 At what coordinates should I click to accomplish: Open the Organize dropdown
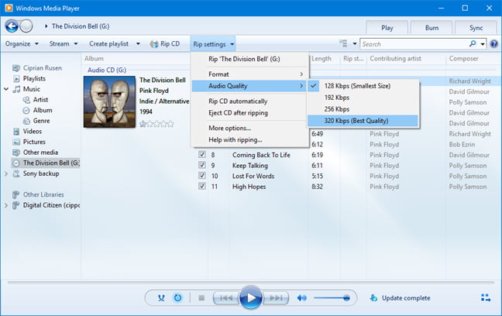[x=22, y=44]
